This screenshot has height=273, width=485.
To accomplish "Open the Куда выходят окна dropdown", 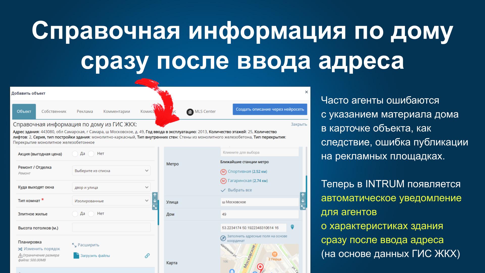I will click(x=111, y=187).
